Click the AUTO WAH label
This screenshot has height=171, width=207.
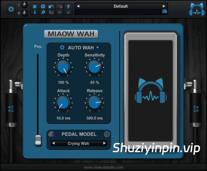click(81, 48)
